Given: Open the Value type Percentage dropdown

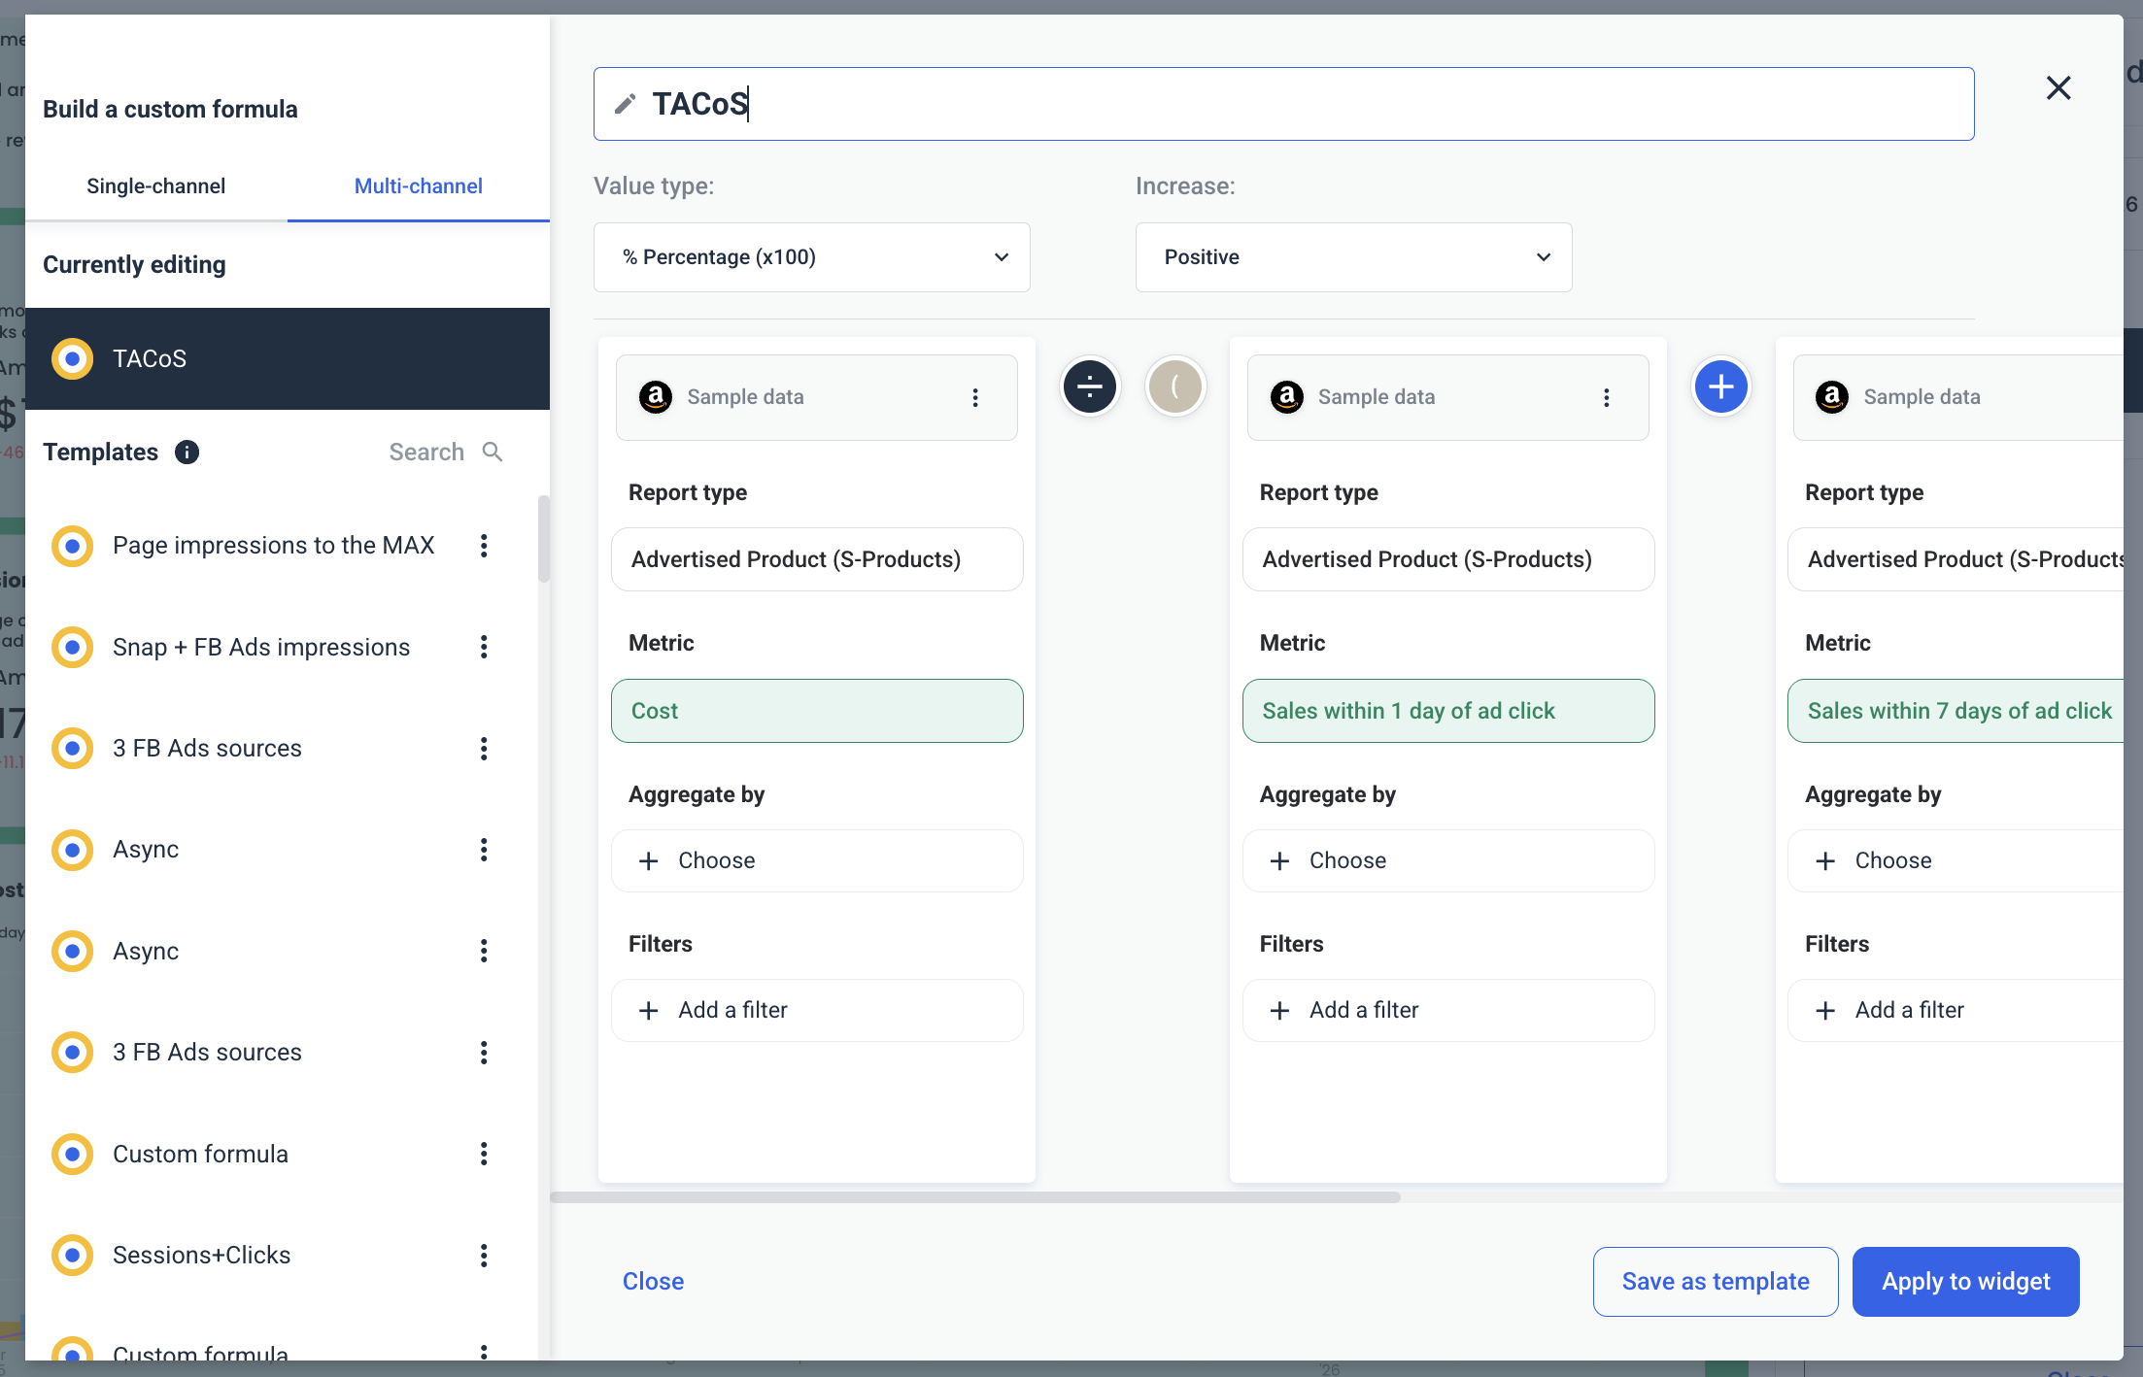Looking at the screenshot, I should click(x=811, y=257).
